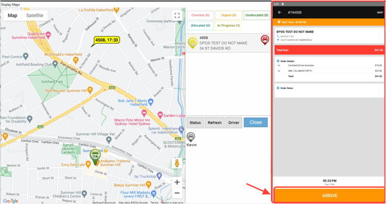
Task: Filter by Overdue (0) orders
Action: (200, 15)
